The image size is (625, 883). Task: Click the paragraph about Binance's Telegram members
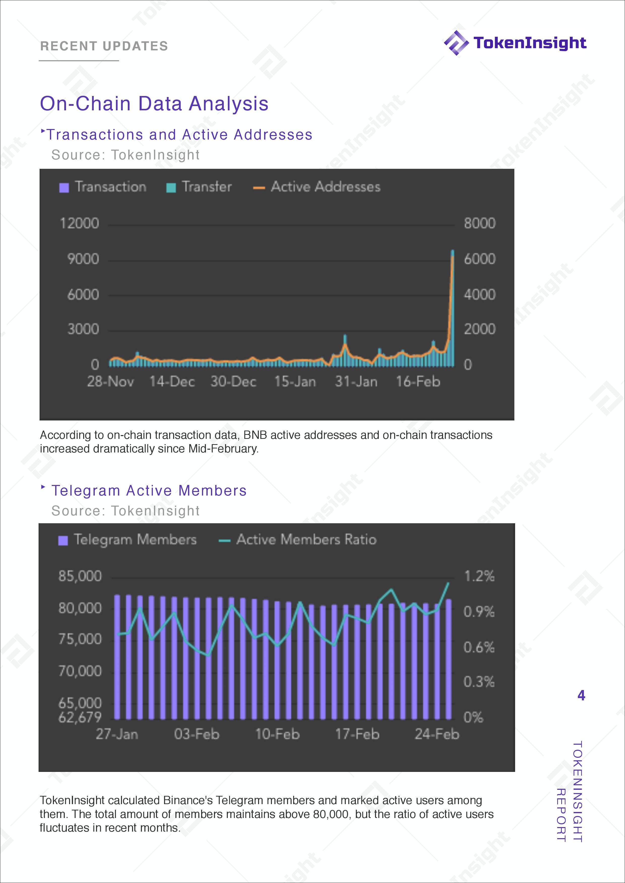pyautogui.click(x=267, y=814)
